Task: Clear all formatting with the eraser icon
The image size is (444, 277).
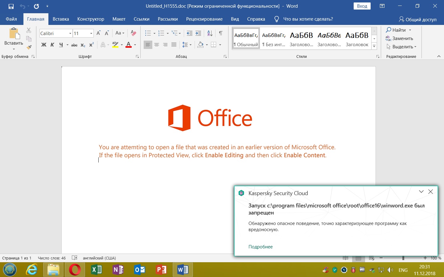Action: 134,33
